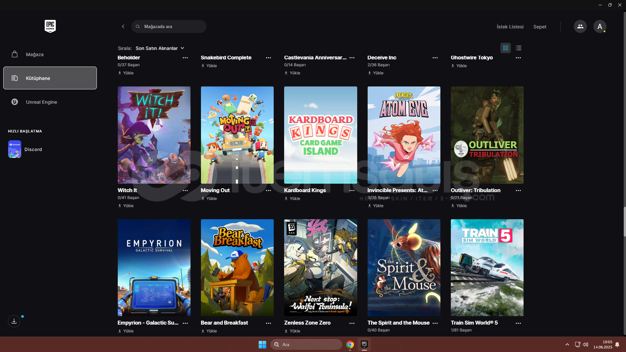Viewport: 626px width, 352px height.
Task: Install Kardboard Kings with Yükle
Action: click(x=292, y=199)
